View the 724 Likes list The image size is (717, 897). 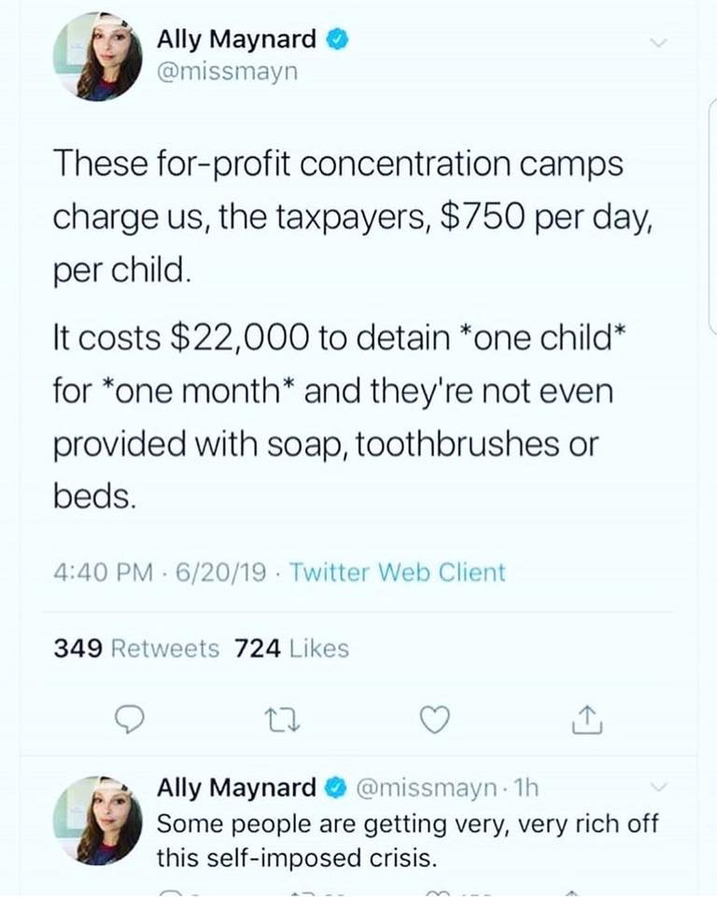point(291,648)
